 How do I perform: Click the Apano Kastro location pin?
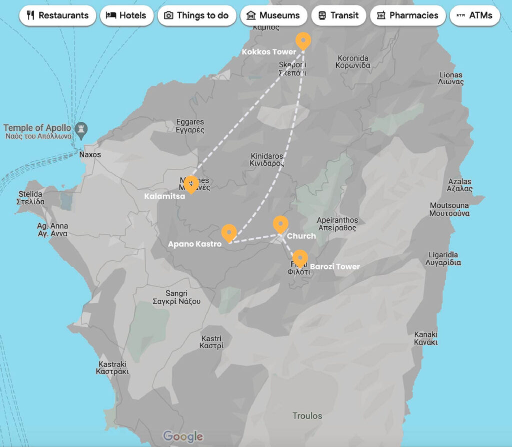pyautogui.click(x=229, y=233)
